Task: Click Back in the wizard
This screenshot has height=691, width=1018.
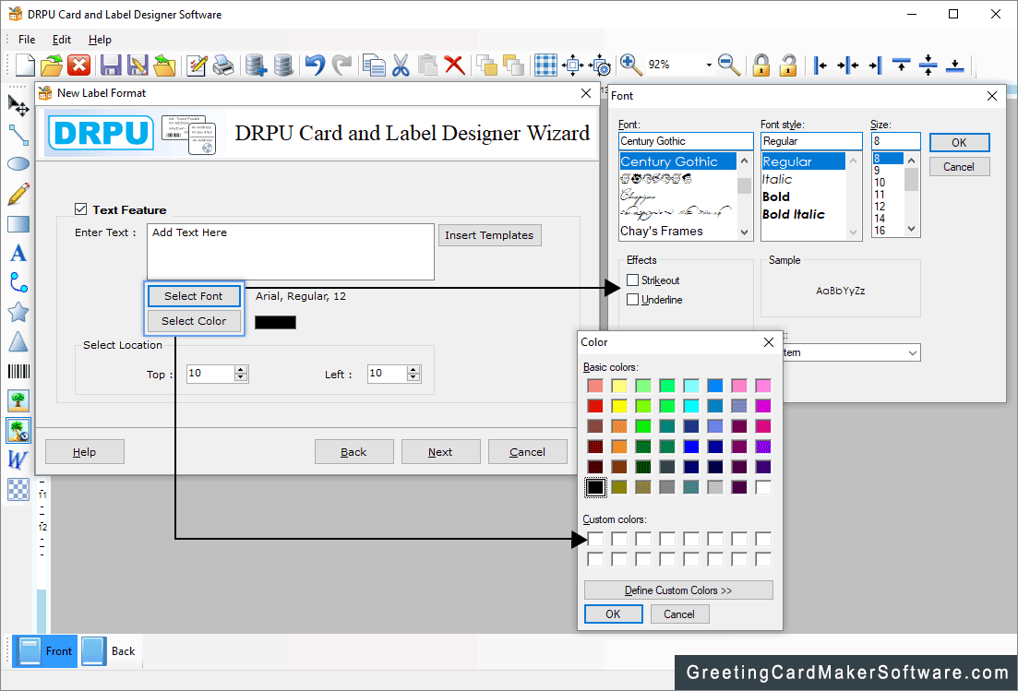Action: 353,451
